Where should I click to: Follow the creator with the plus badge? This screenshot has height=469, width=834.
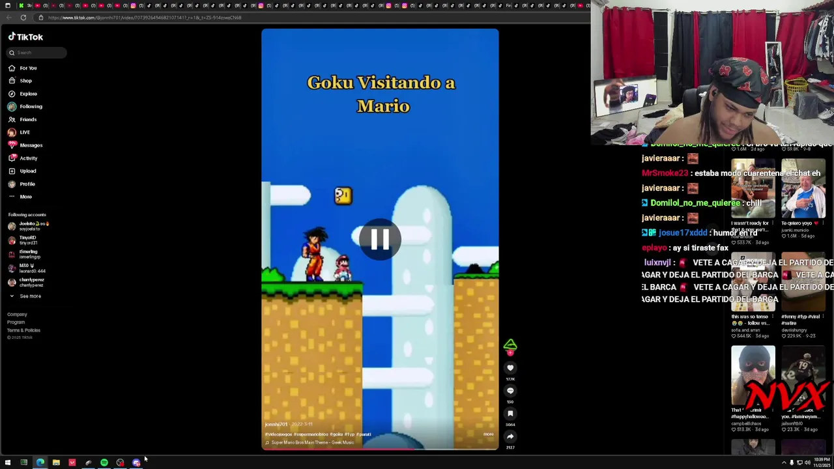[510, 353]
